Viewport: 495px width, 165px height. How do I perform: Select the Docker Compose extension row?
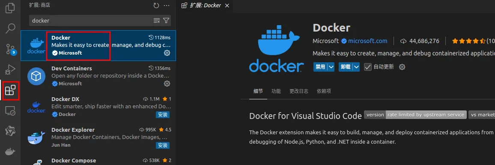pyautogui.click(x=98, y=159)
